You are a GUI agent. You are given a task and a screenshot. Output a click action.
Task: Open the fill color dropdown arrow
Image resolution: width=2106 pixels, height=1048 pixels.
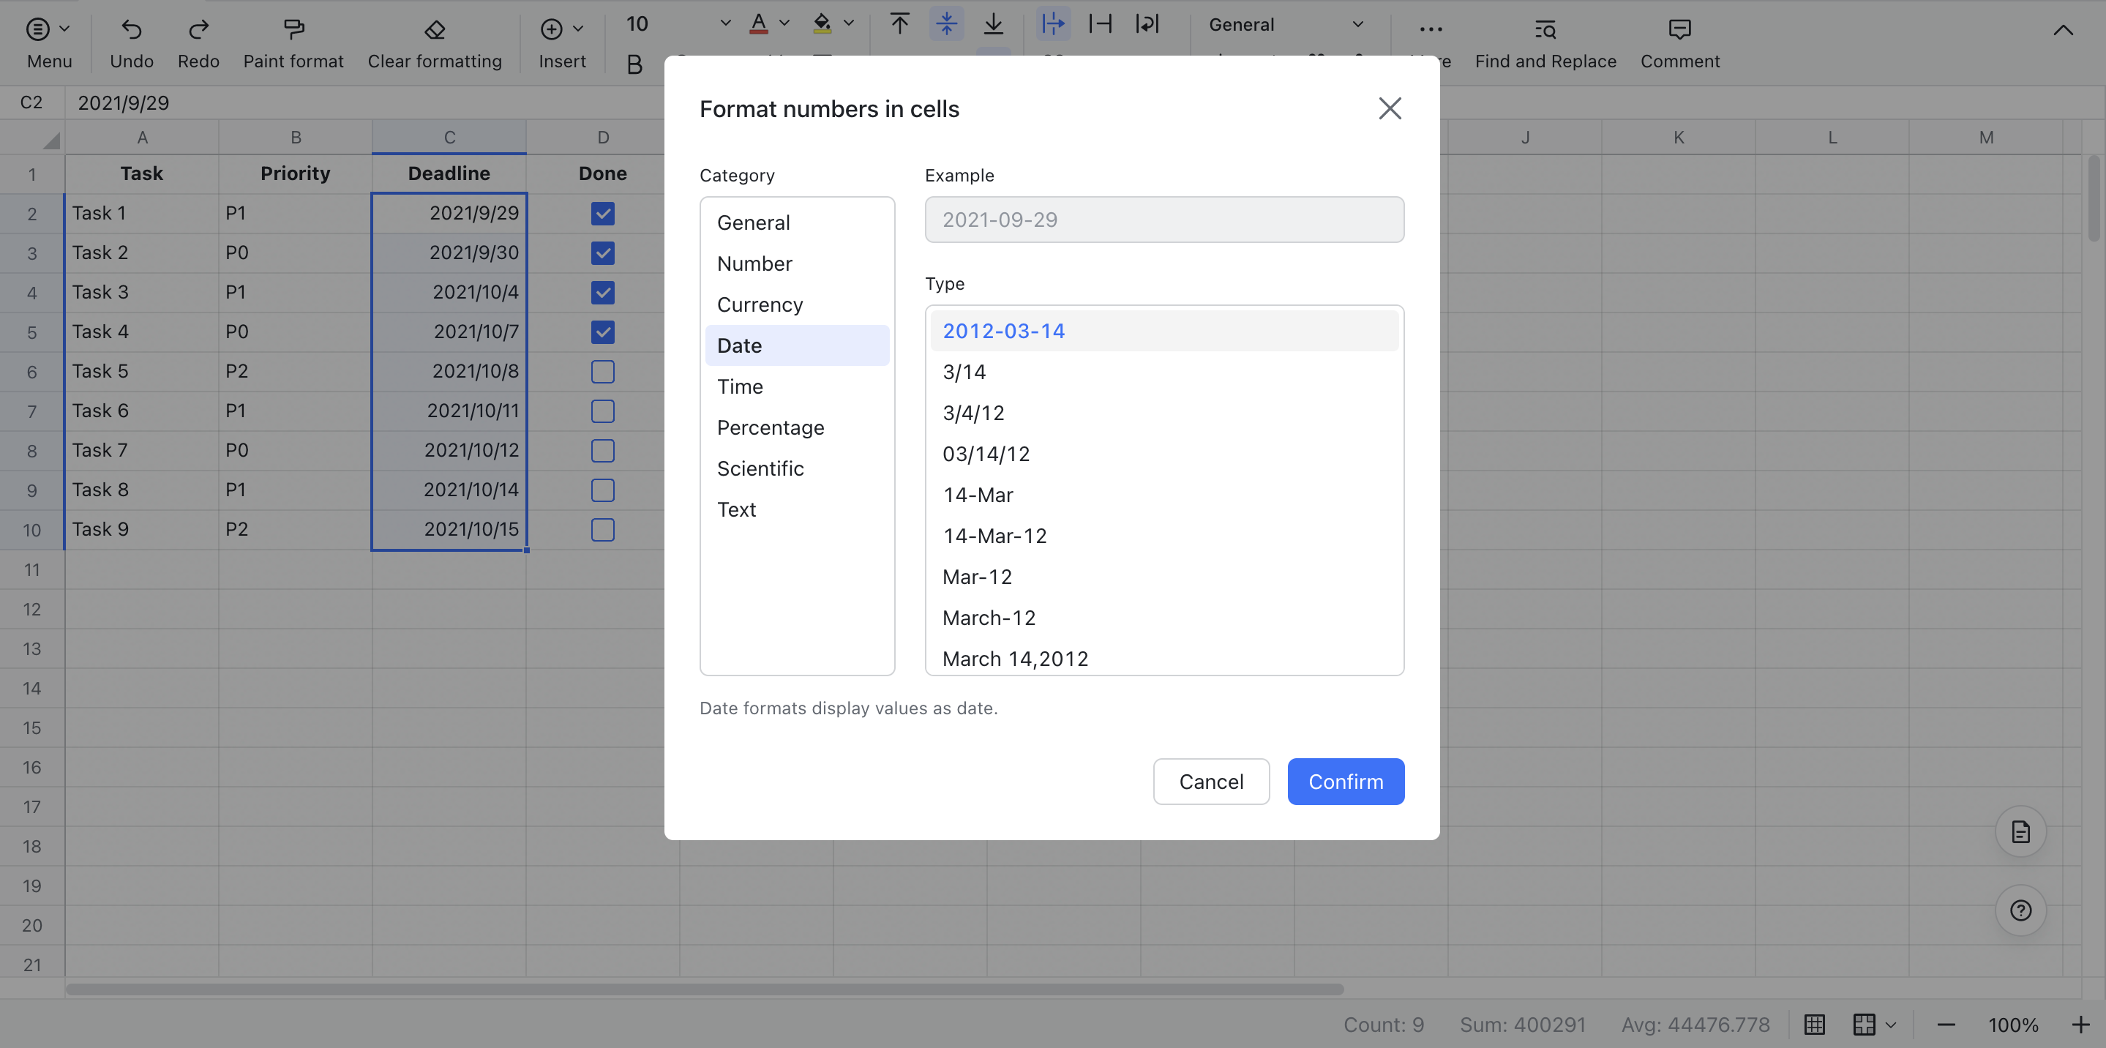pos(849,23)
